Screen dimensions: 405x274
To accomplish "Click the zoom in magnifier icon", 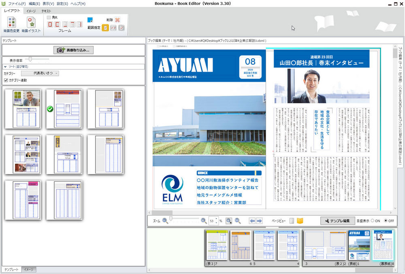I will click(x=204, y=221).
